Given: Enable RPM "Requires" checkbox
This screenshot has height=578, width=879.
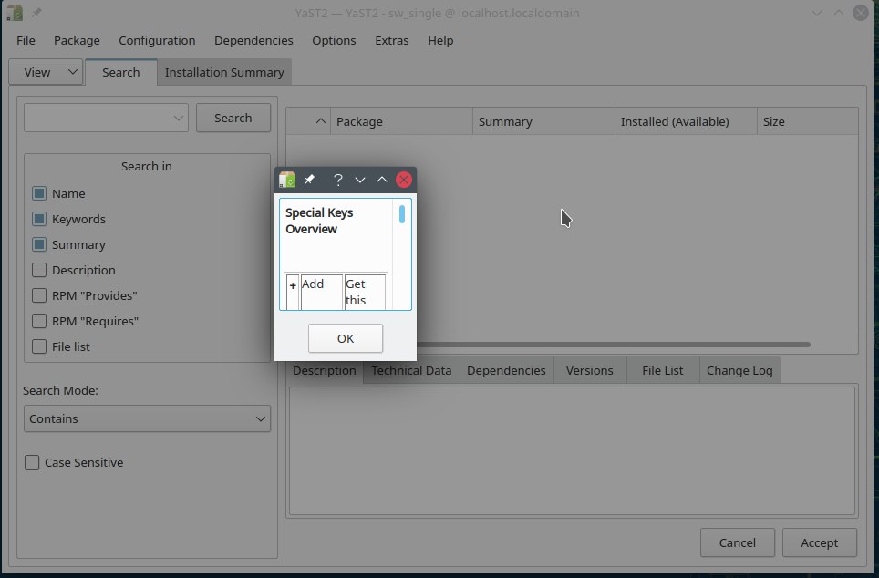Looking at the screenshot, I should [39, 321].
